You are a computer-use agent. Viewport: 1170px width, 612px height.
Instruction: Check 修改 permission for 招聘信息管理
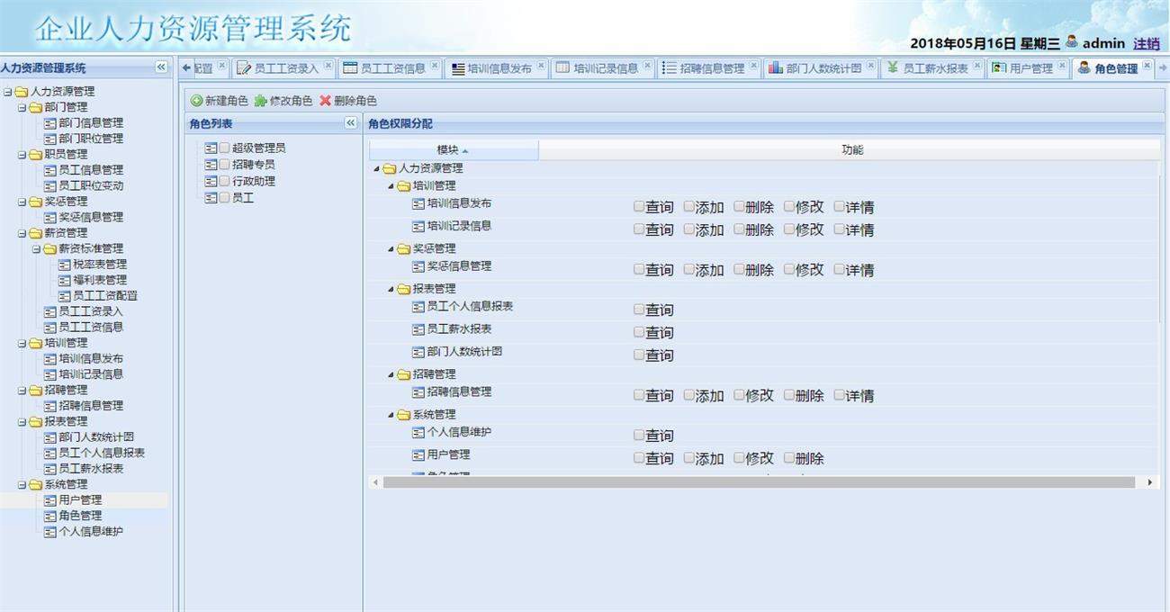(x=738, y=395)
